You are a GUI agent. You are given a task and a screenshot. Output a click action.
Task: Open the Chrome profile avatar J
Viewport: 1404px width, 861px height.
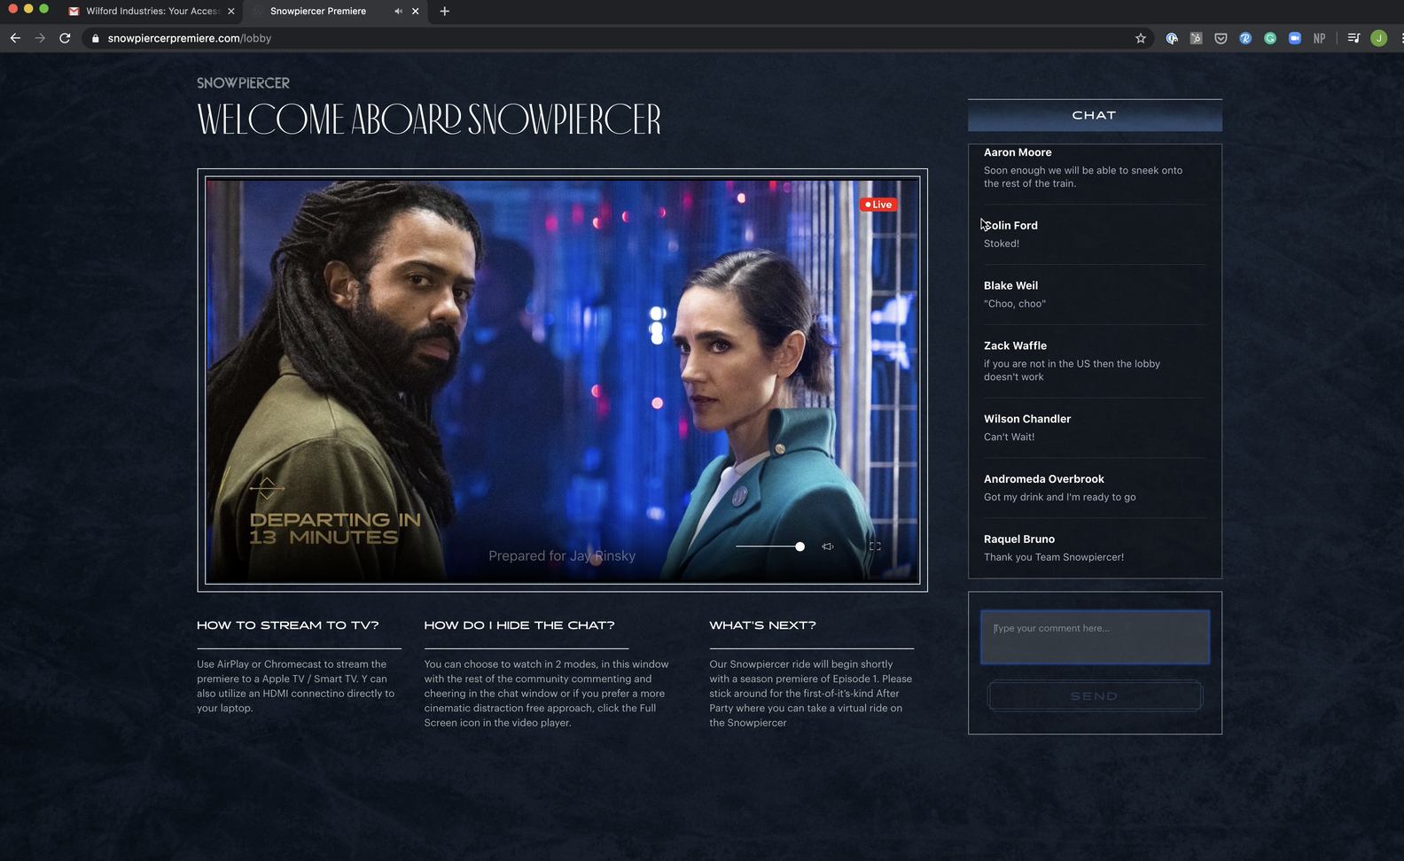[1378, 38]
